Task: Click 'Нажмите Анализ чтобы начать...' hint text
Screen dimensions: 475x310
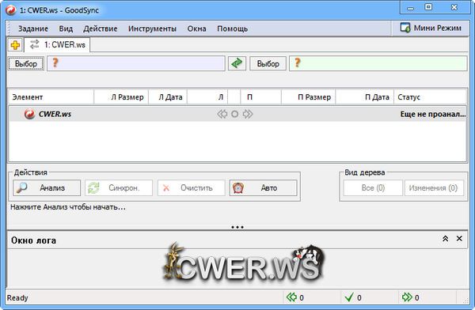Action: [x=68, y=207]
